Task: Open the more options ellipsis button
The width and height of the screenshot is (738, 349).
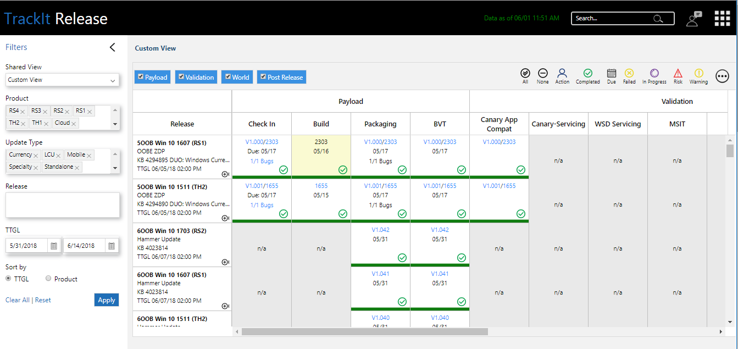Action: coord(722,76)
